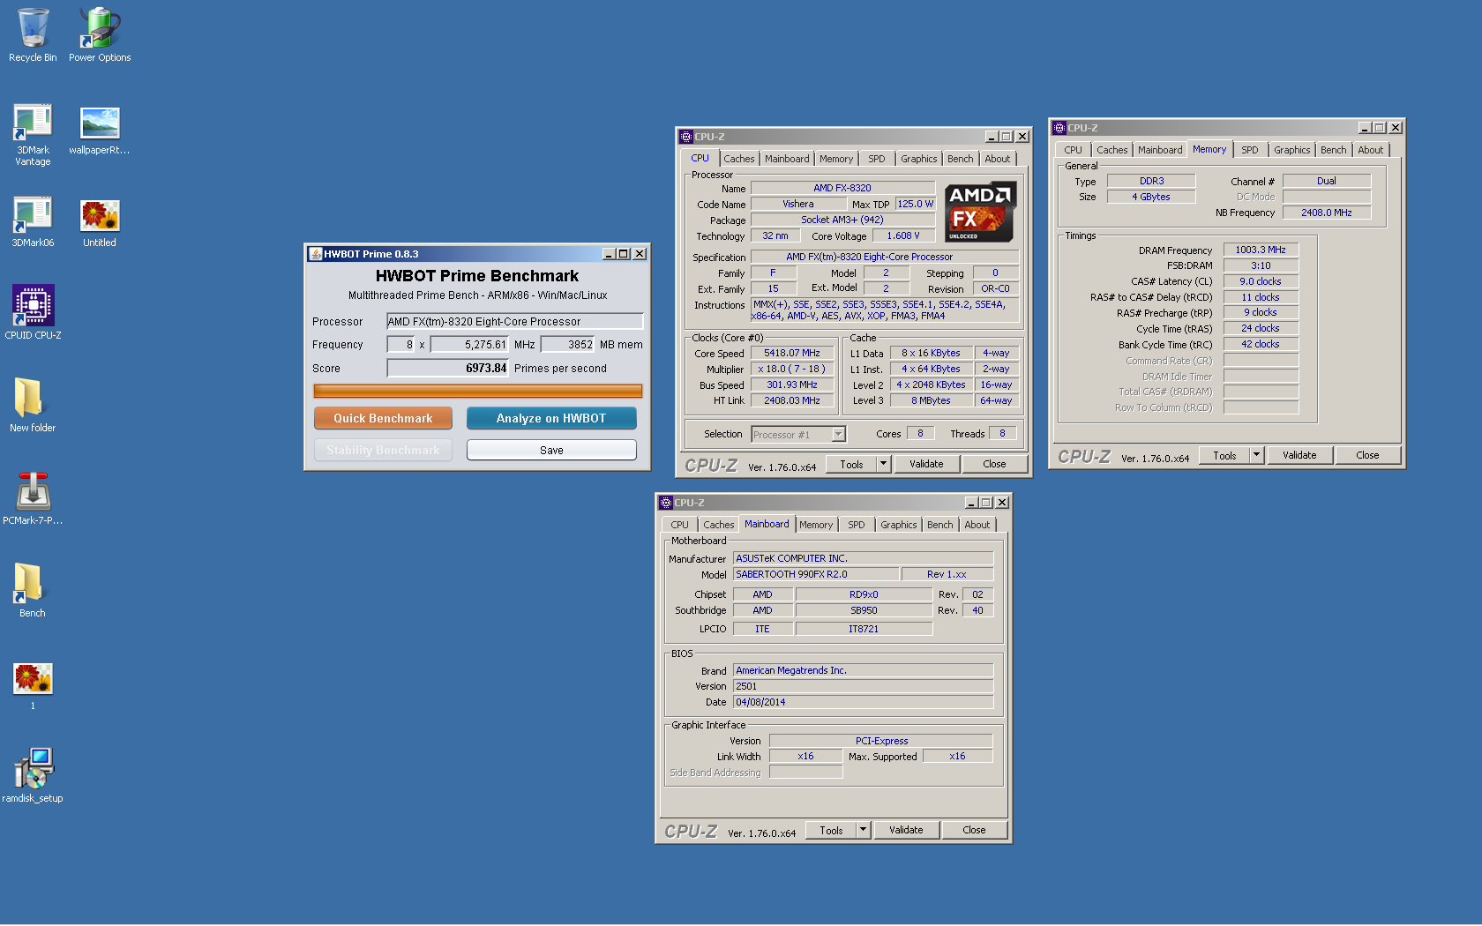Click BIOS date 04/08/2014

pos(863,702)
